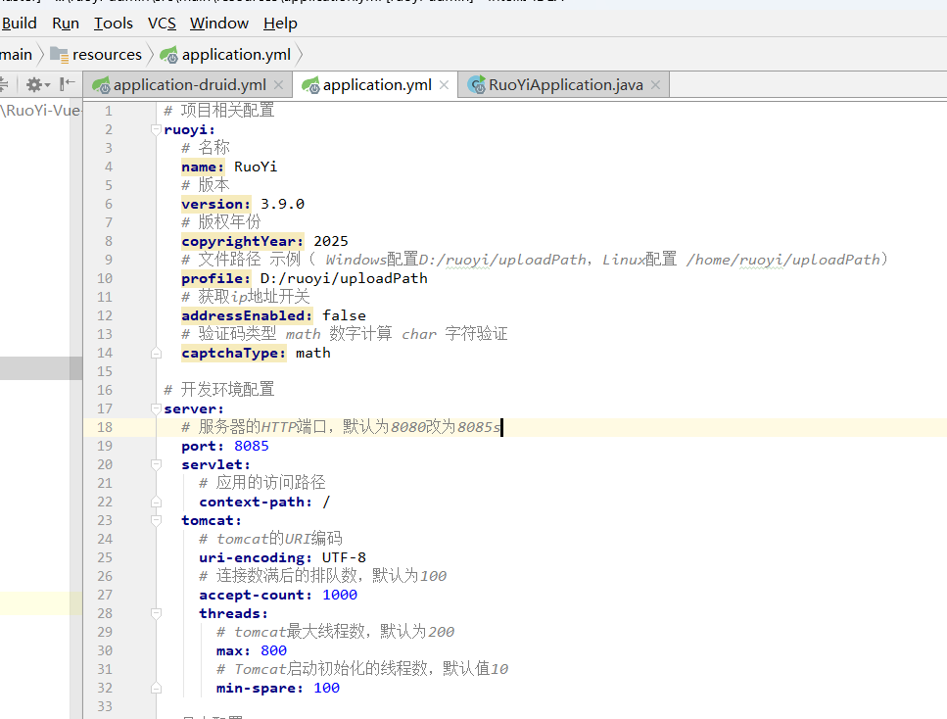The image size is (947, 719).
Task: Collapse the servlet block fold marker
Action: (x=156, y=464)
